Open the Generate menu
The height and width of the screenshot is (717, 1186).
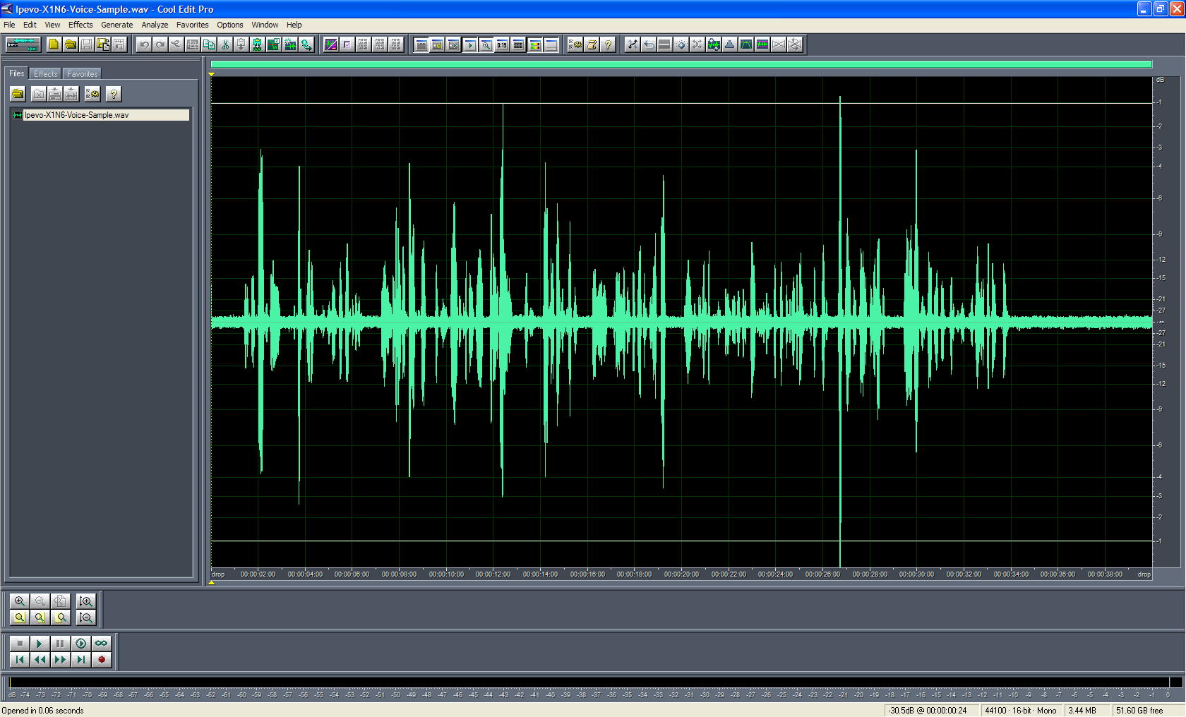pyautogui.click(x=117, y=25)
